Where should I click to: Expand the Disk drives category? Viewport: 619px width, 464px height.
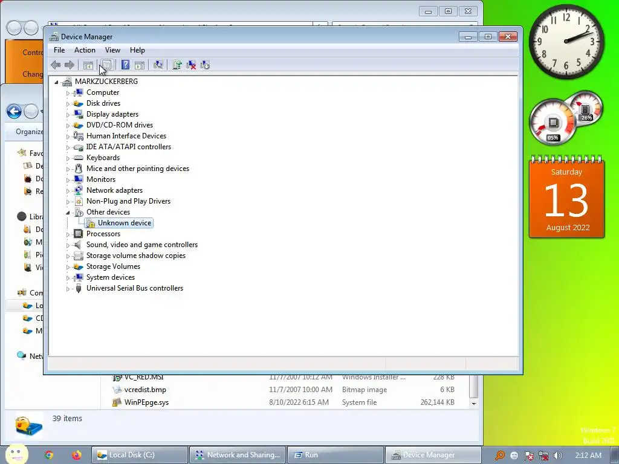68,104
